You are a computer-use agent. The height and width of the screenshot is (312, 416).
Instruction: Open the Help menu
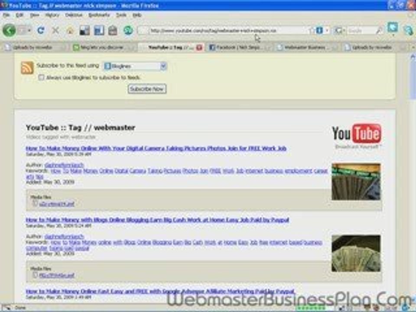click(137, 15)
